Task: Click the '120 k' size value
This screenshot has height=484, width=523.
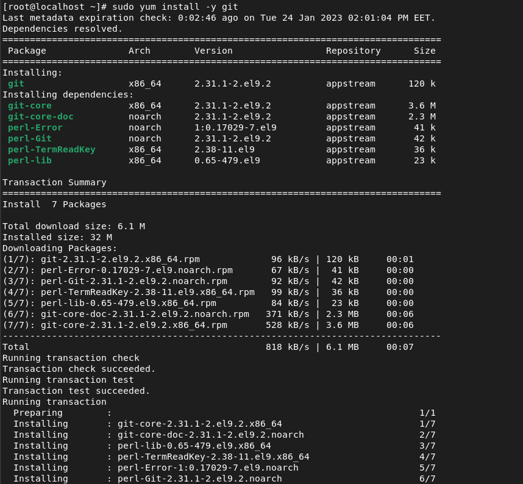Action: (422, 84)
